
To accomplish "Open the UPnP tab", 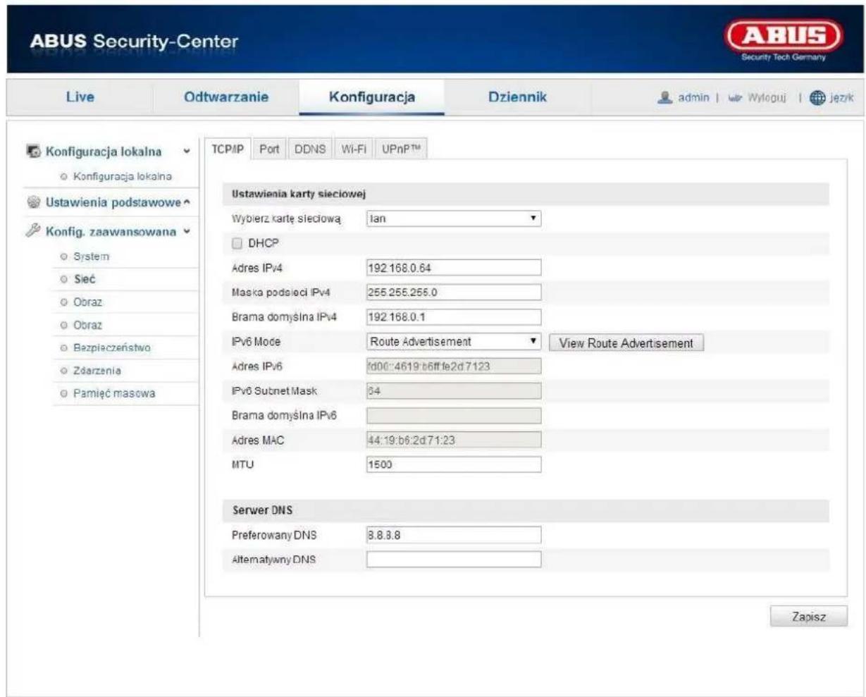I will [x=402, y=149].
